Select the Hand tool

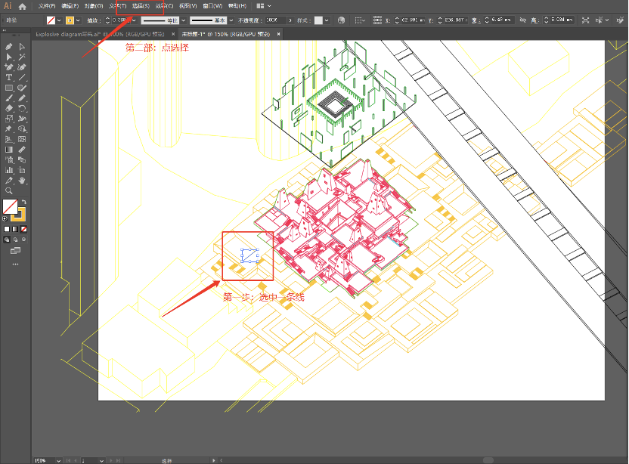click(22, 181)
